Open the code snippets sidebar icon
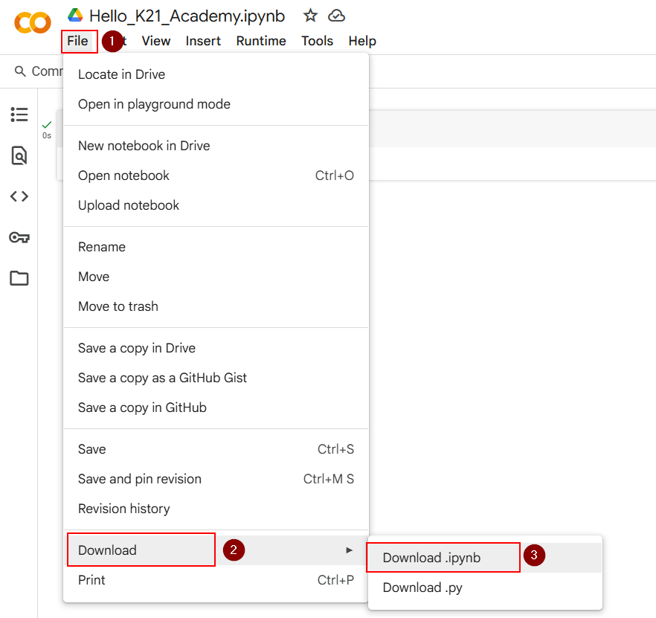Screen dimensions: 656x618 (19, 196)
